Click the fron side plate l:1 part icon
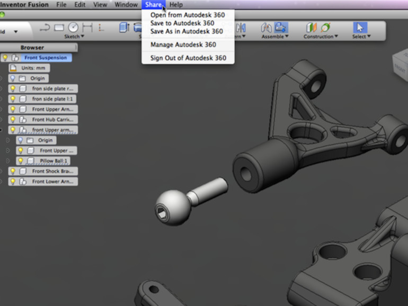This screenshot has height=306, width=408. click(23, 99)
